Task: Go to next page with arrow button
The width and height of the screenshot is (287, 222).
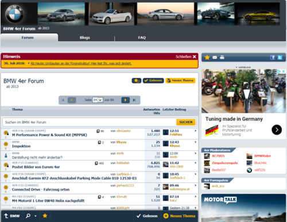Action: (126, 100)
